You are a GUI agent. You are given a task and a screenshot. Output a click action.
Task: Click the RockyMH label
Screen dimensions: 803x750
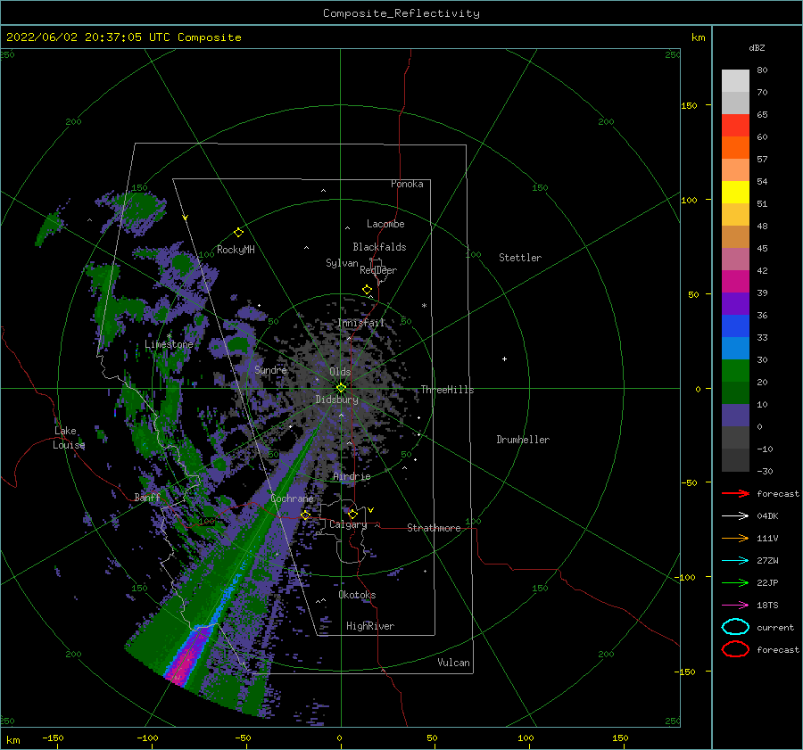[236, 250]
